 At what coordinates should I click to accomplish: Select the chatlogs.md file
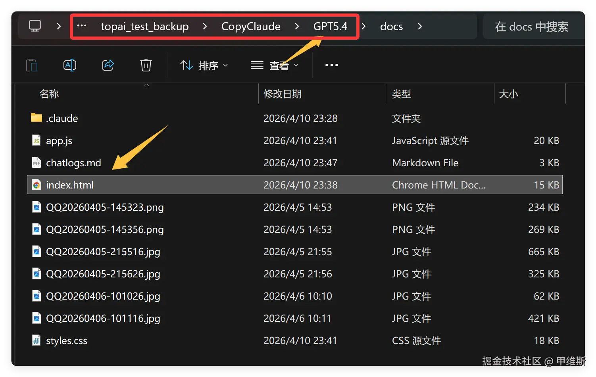tap(73, 163)
